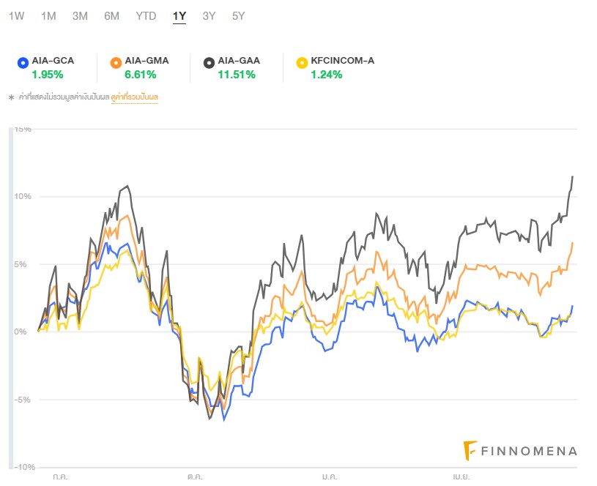This screenshot has height=486, width=597.
Task: Select the 1W time range tab
Action: tap(16, 16)
